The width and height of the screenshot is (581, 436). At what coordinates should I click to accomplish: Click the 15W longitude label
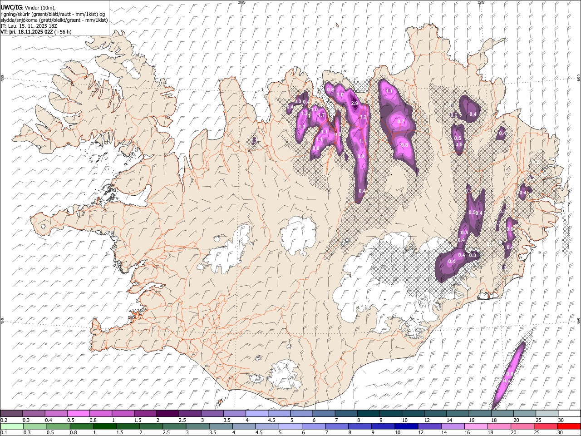click(x=481, y=2)
